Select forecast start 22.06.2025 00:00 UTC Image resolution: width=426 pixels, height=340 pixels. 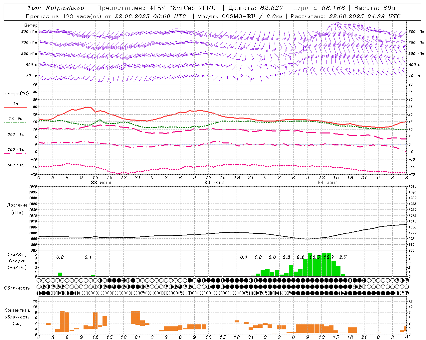tap(150, 16)
